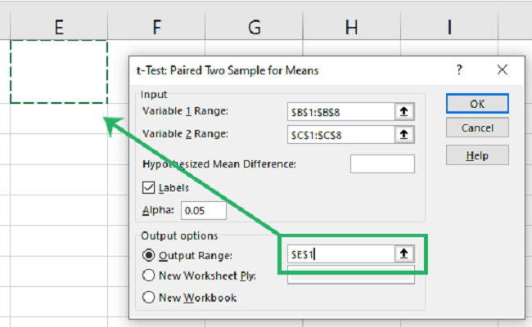The height and width of the screenshot is (327, 532).
Task: Click the Output Range collapse-dialog icon
Action: pos(402,254)
